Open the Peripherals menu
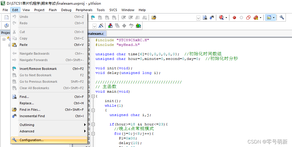Image resolution: width=292 pixels, height=147 pixels. point(84,10)
